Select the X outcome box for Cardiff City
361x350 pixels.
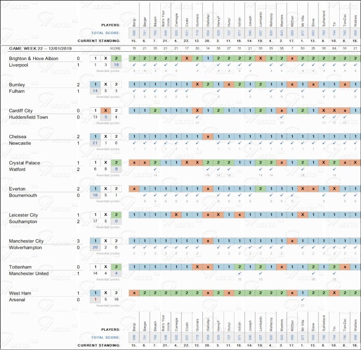[106, 111]
